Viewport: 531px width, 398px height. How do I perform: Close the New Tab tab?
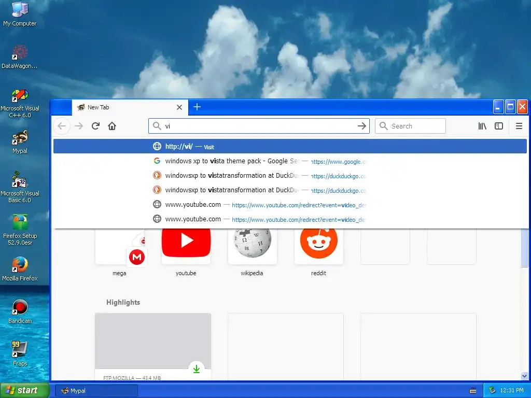[x=179, y=107]
